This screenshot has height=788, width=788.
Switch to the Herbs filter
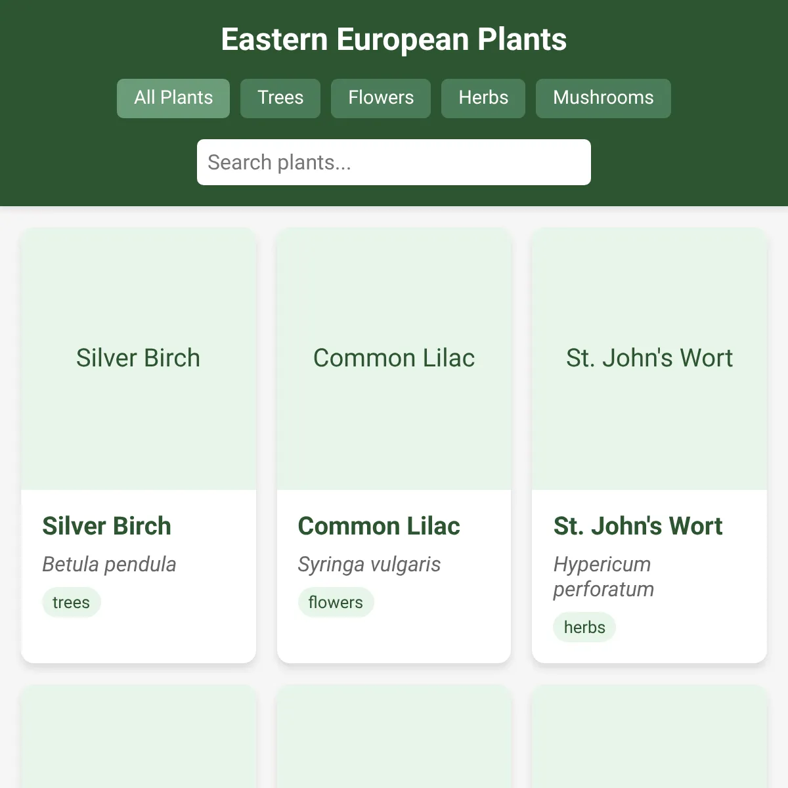point(483,98)
